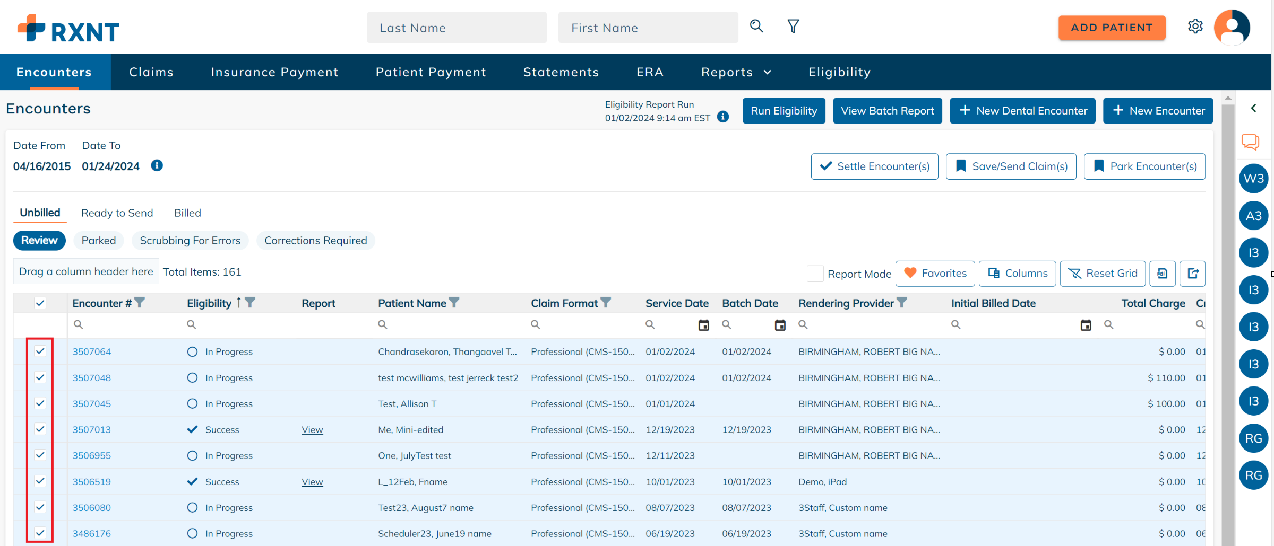Click the Last Name search field
This screenshot has width=1274, height=546.
457,28
